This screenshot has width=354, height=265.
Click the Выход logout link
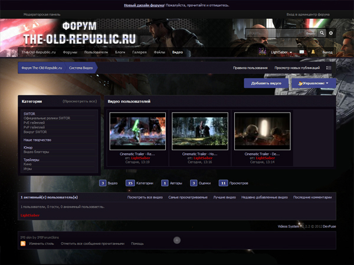pyautogui.click(x=327, y=52)
